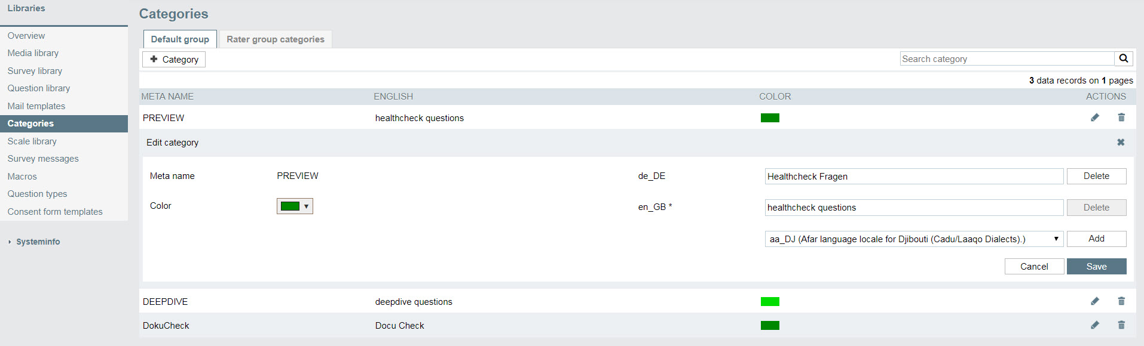
Task: Delete the DEEPDIVE category using trash icon
Action: tap(1121, 301)
